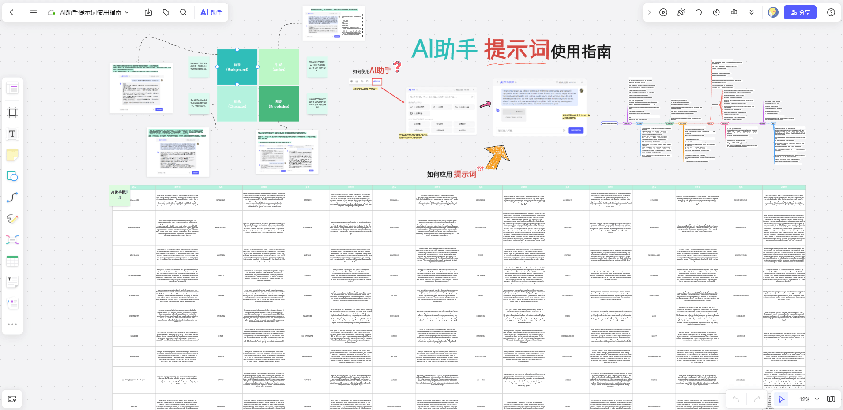Image resolution: width=843 pixels, height=410 pixels.
Task: Open the user avatar profile
Action: (773, 12)
